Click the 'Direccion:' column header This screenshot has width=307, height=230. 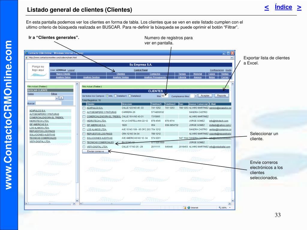coord(127,104)
